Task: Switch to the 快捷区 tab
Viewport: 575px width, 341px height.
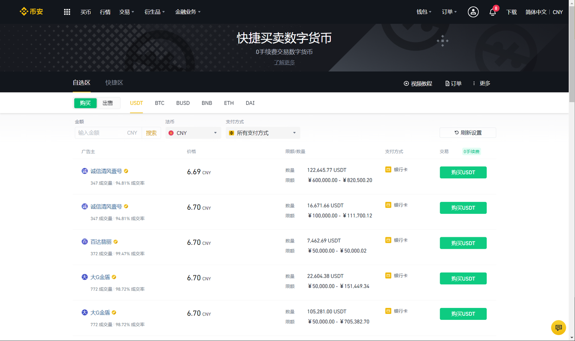Action: 114,83
